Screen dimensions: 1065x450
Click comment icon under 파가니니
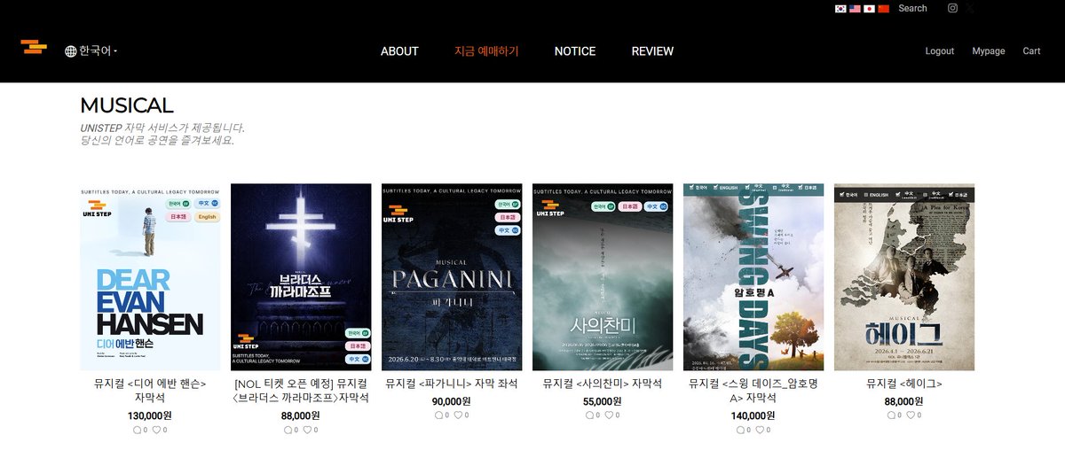point(439,415)
